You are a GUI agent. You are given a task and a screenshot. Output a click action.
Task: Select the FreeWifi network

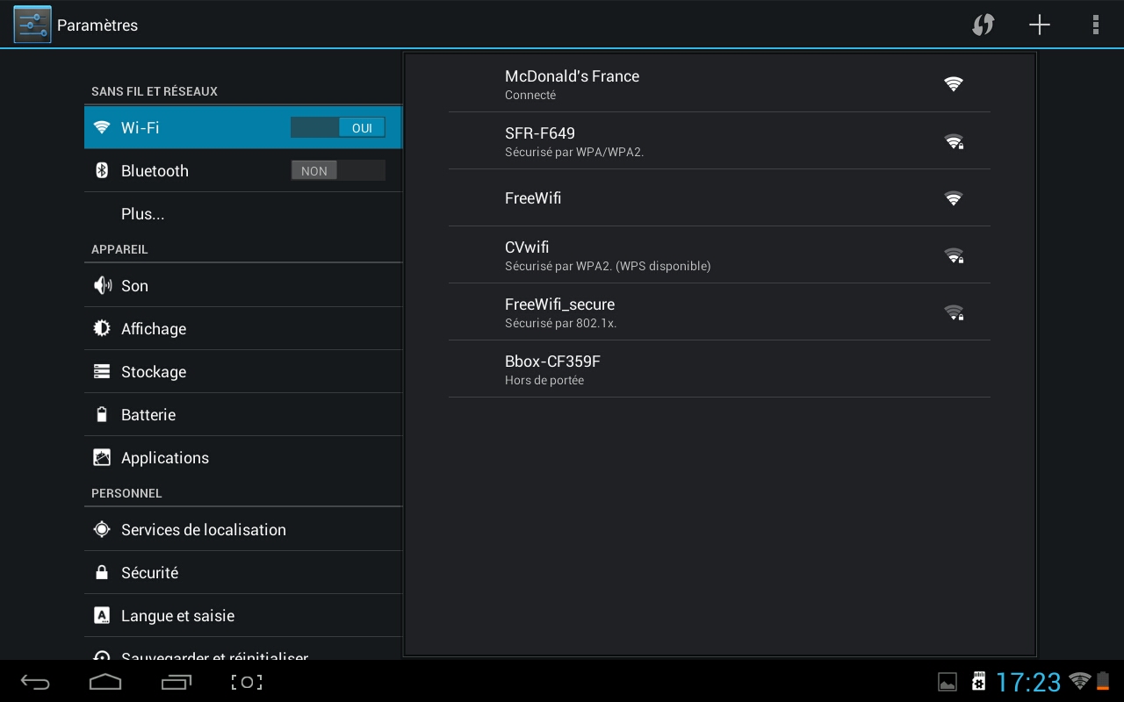(x=719, y=197)
